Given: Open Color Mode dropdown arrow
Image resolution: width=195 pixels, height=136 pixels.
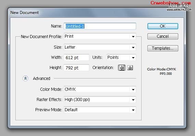Looking at the screenshot, I should [x=133, y=90].
